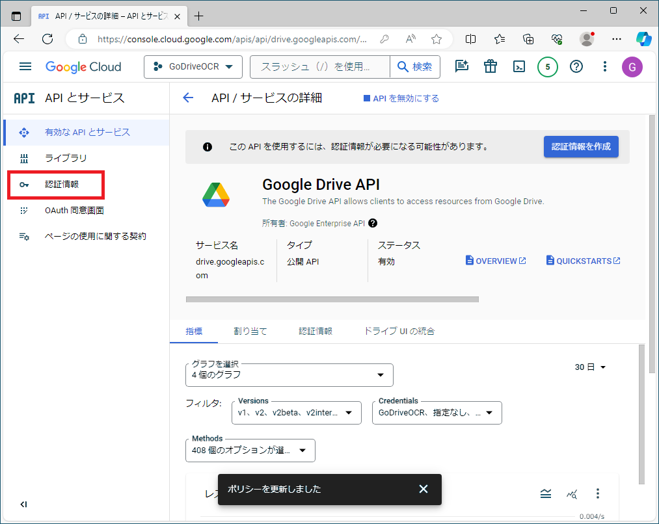Expand the Methods filter dropdown

click(250, 451)
